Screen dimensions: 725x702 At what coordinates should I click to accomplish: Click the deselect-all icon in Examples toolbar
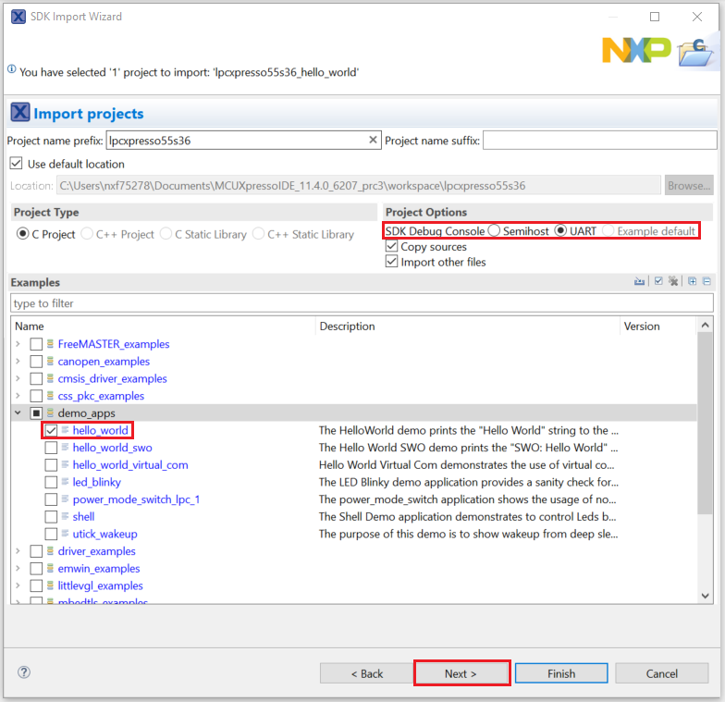coord(673,282)
